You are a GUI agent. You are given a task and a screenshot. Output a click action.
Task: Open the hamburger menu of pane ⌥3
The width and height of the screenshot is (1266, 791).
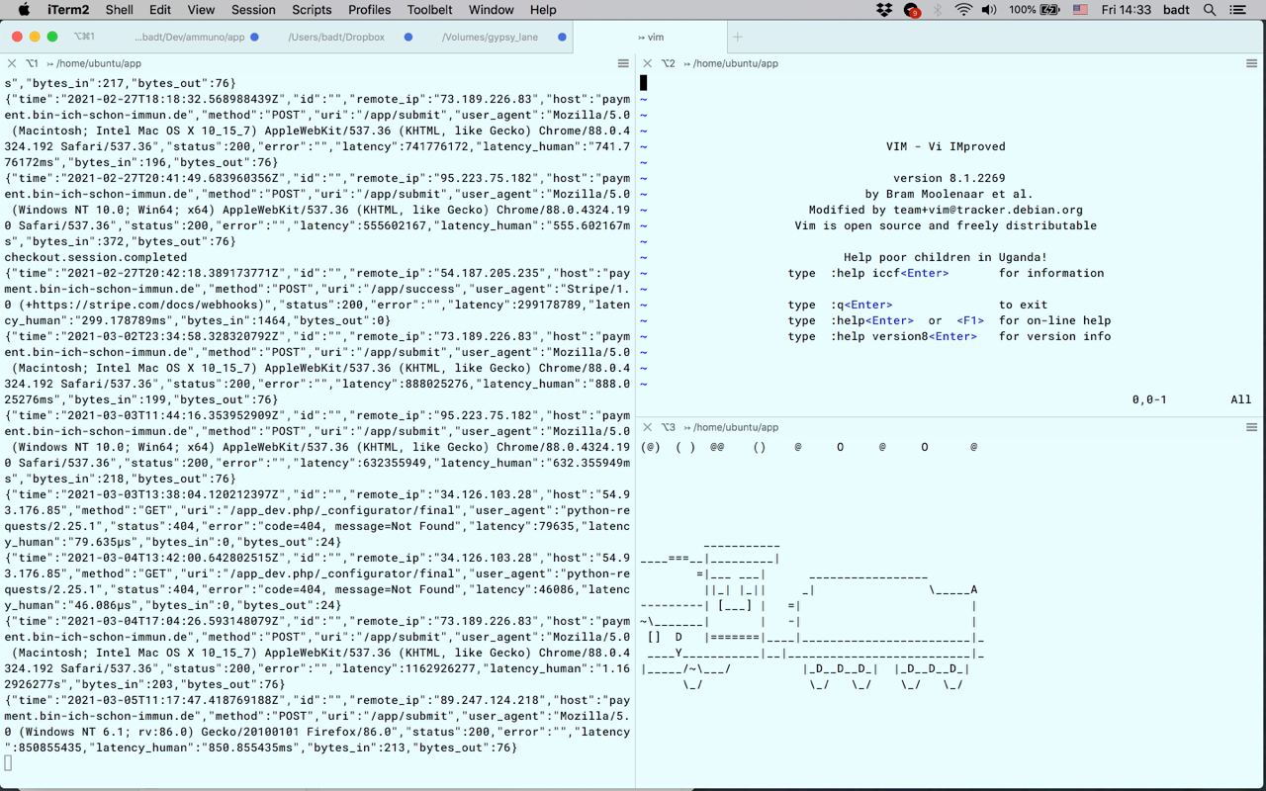click(x=1251, y=427)
